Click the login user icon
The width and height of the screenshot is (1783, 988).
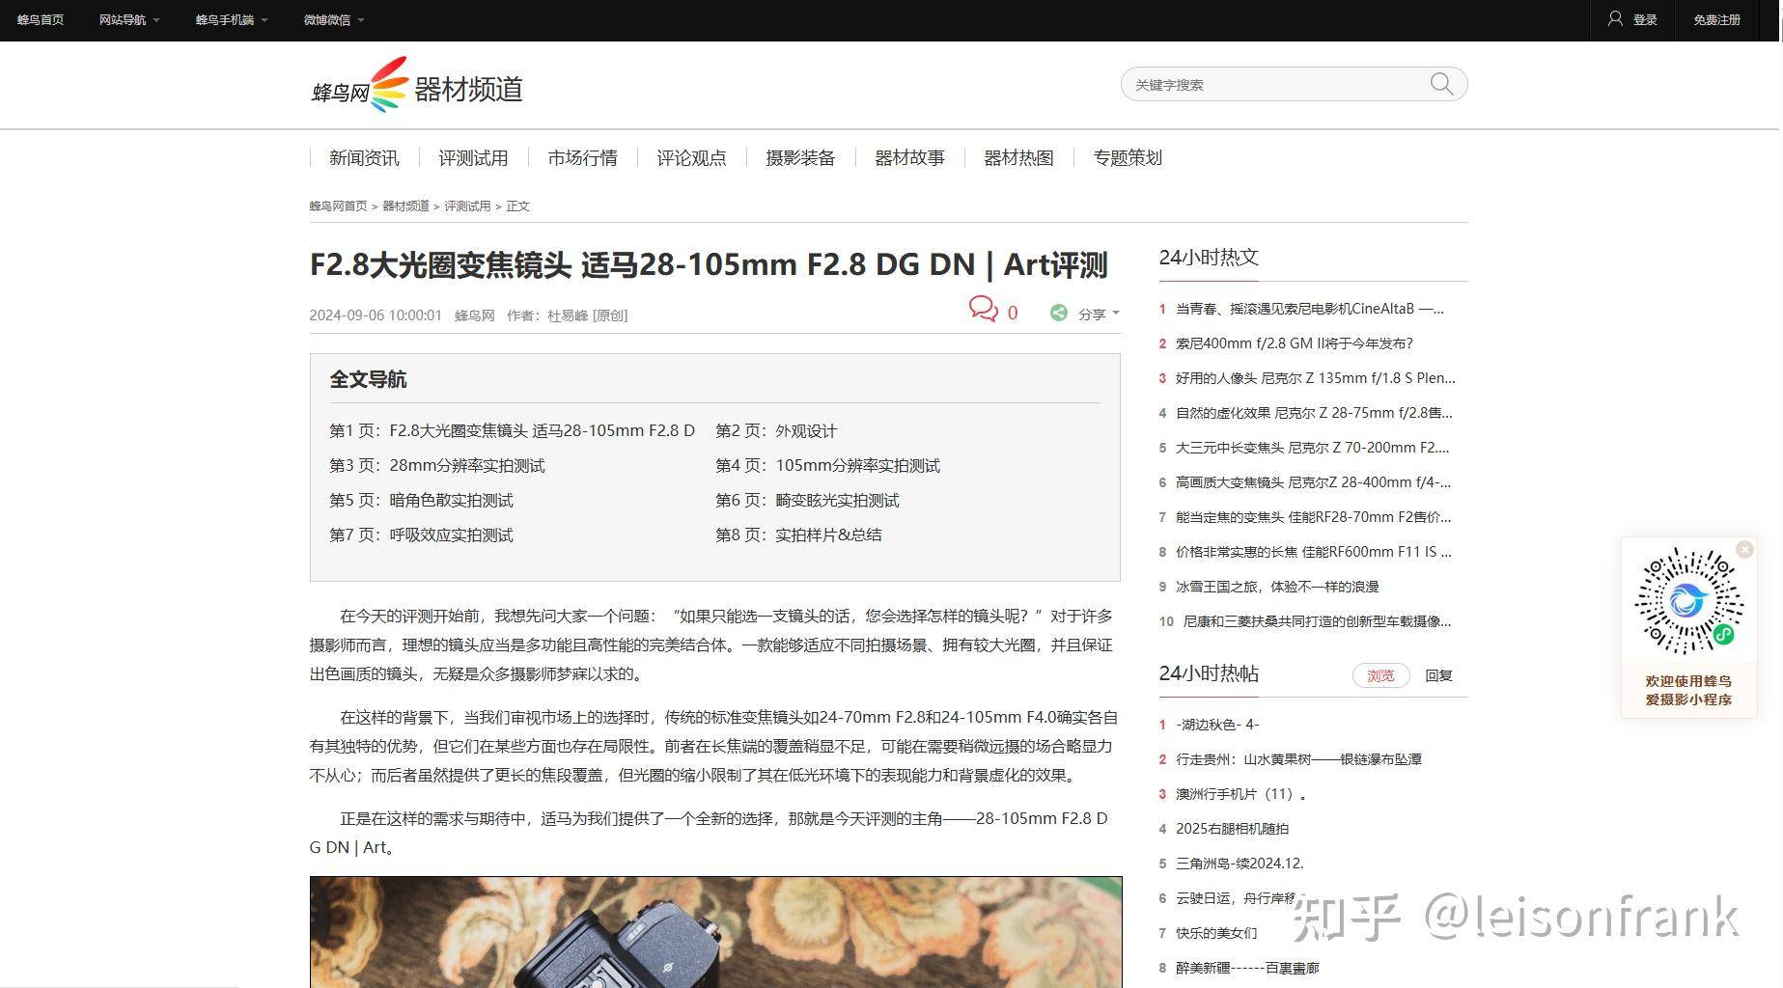[1615, 19]
